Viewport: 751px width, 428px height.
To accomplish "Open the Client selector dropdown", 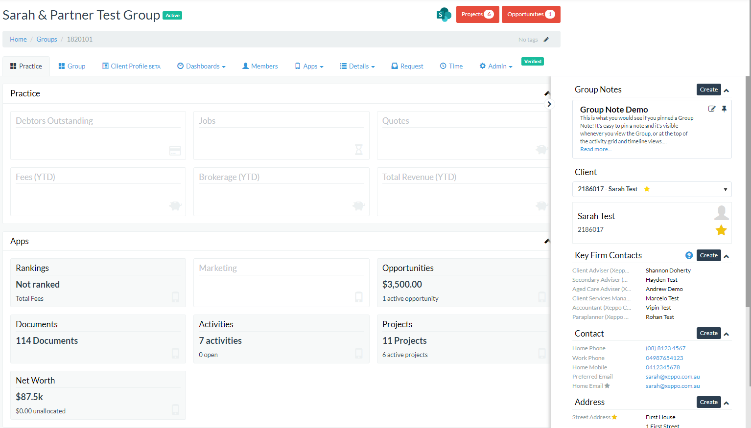I will pos(652,189).
